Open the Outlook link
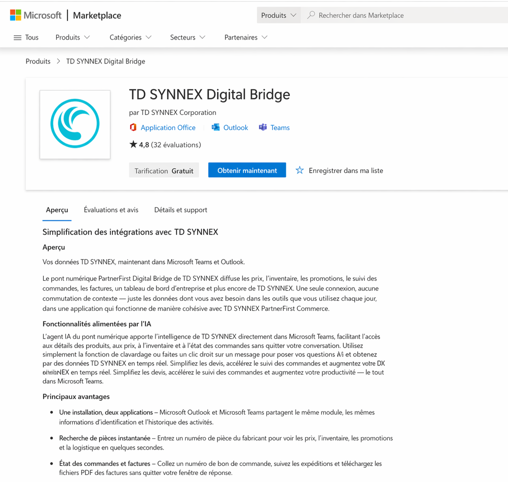Viewport: 508px width, 482px height. 235,128
